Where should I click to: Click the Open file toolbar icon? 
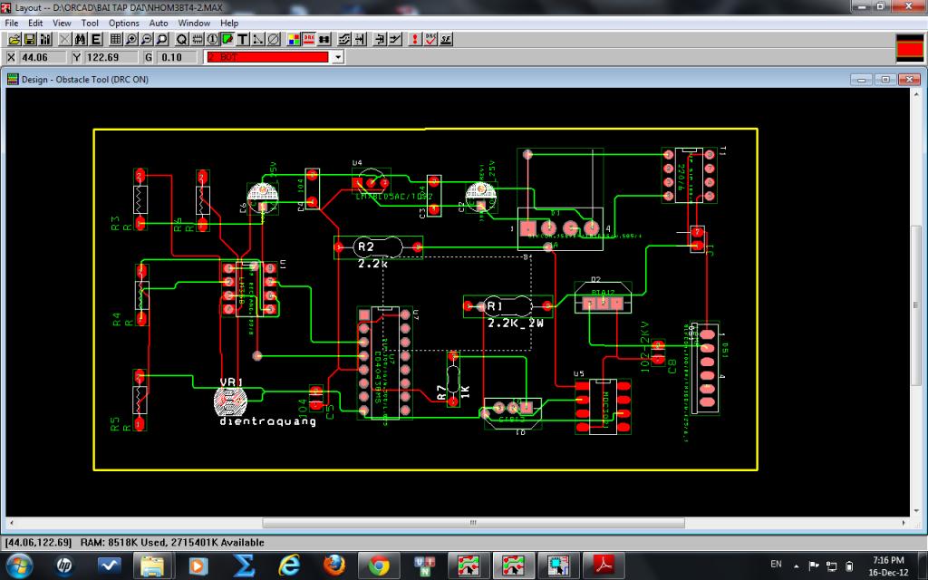click(14, 40)
